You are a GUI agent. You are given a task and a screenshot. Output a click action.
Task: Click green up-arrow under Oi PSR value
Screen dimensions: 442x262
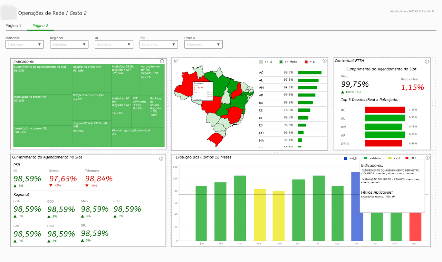15,185
